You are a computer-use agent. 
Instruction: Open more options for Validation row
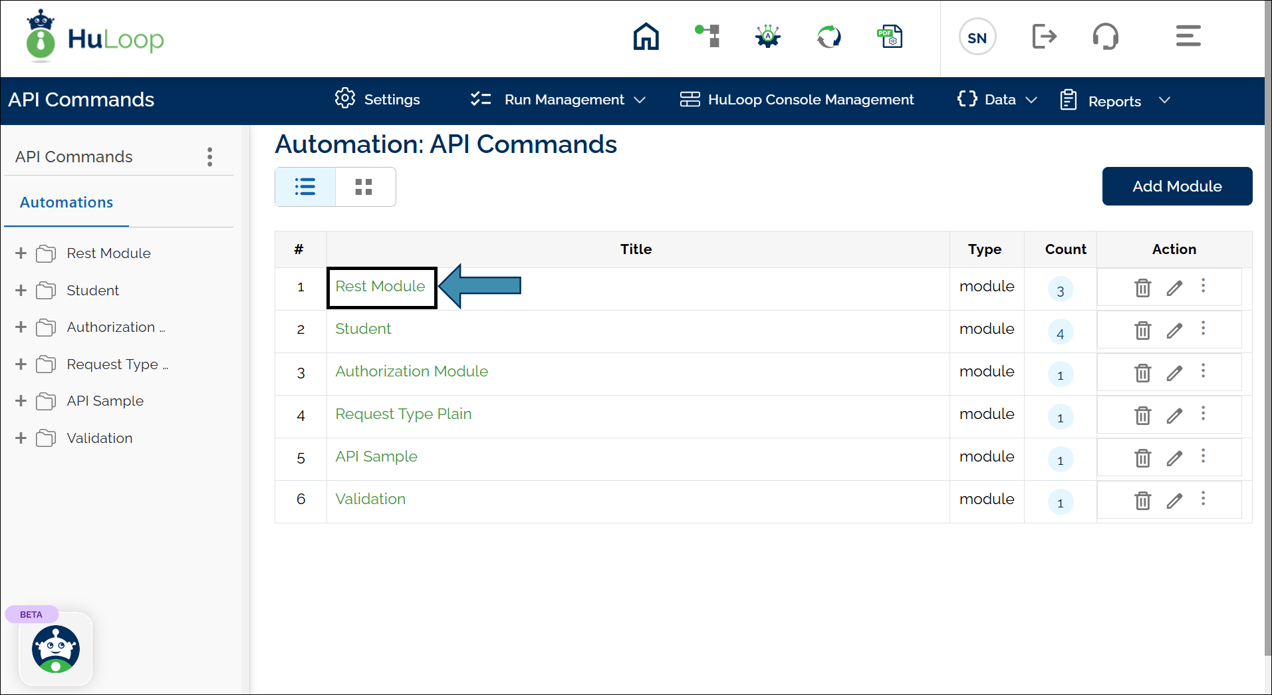(1203, 499)
